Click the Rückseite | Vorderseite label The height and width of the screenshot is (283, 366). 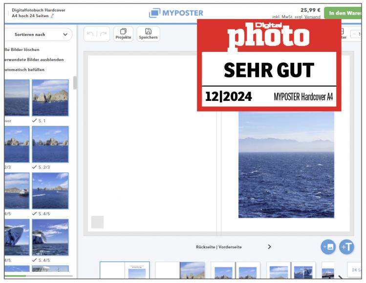(x=219, y=247)
